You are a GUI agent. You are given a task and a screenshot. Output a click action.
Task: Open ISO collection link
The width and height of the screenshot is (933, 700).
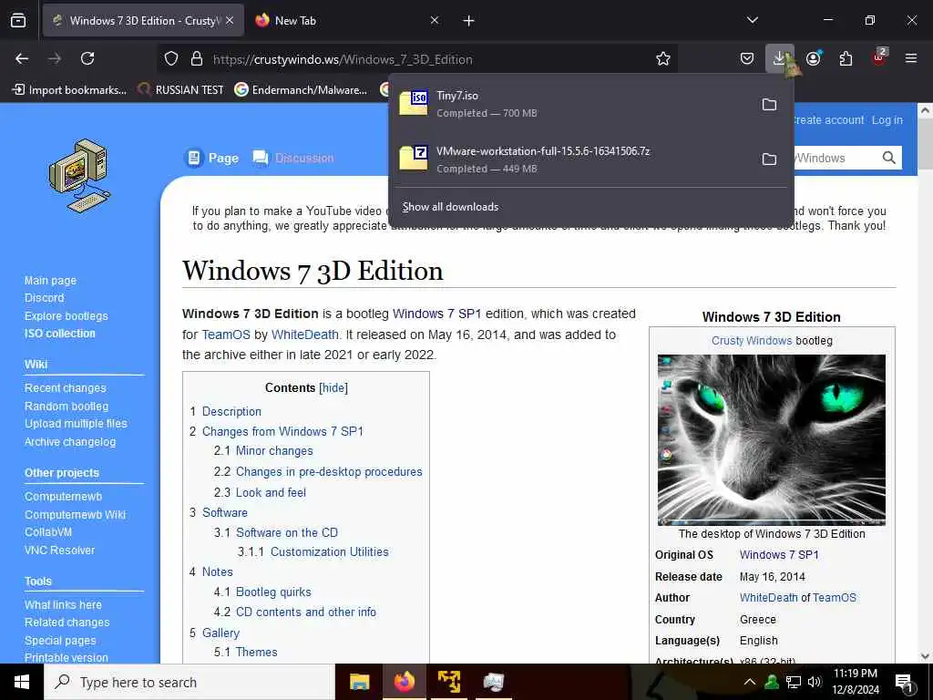[x=59, y=334]
